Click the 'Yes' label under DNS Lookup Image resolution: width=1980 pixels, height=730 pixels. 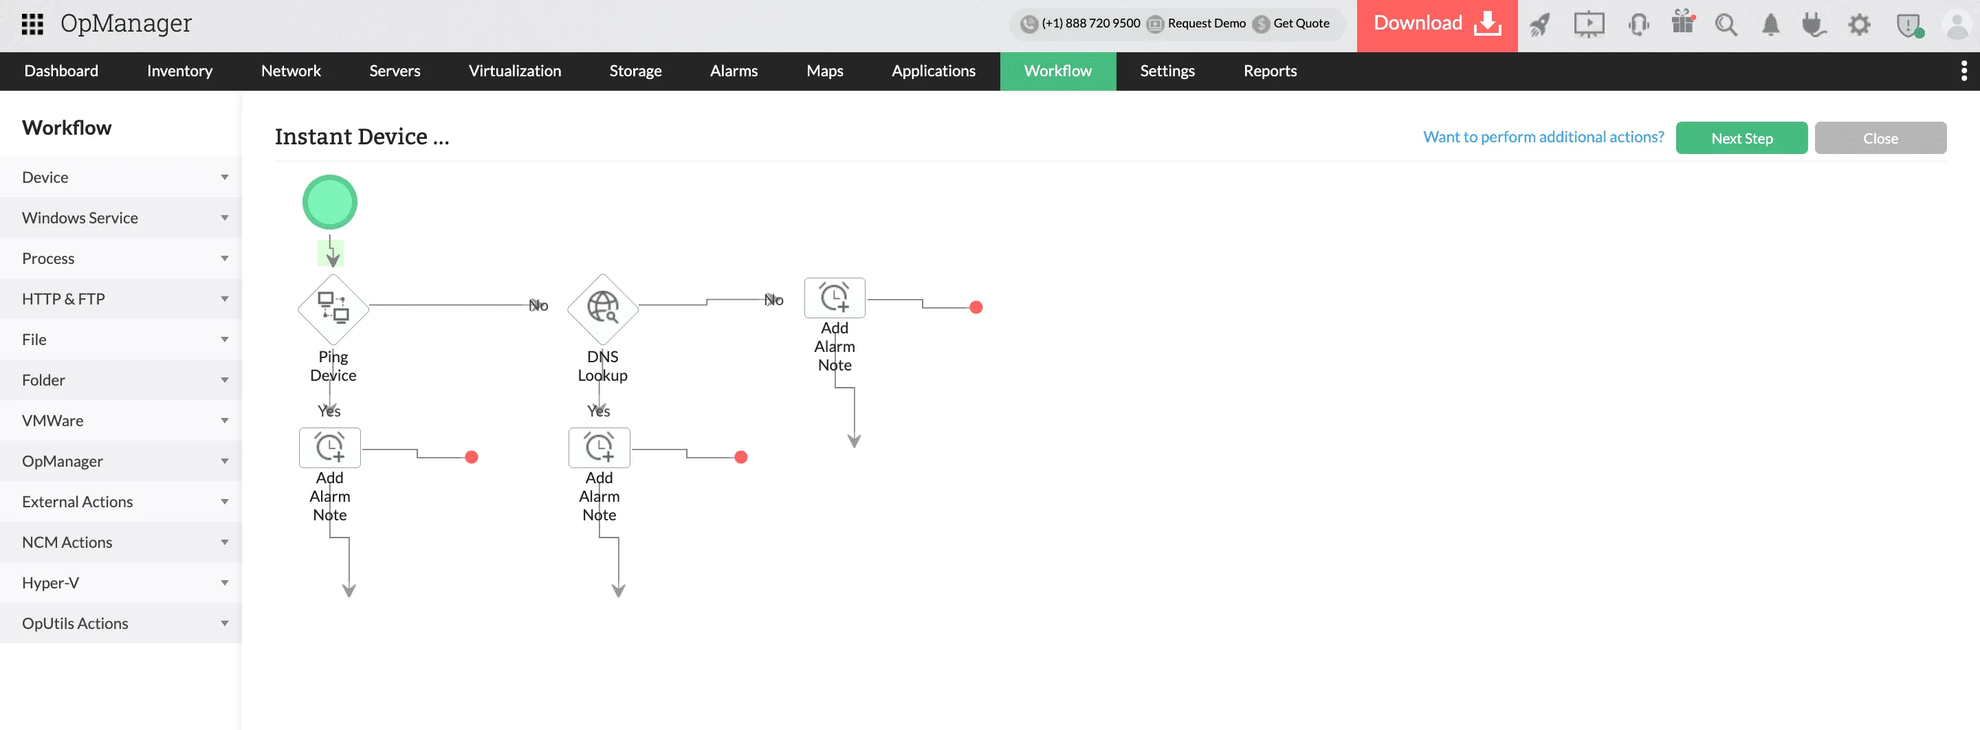click(599, 411)
